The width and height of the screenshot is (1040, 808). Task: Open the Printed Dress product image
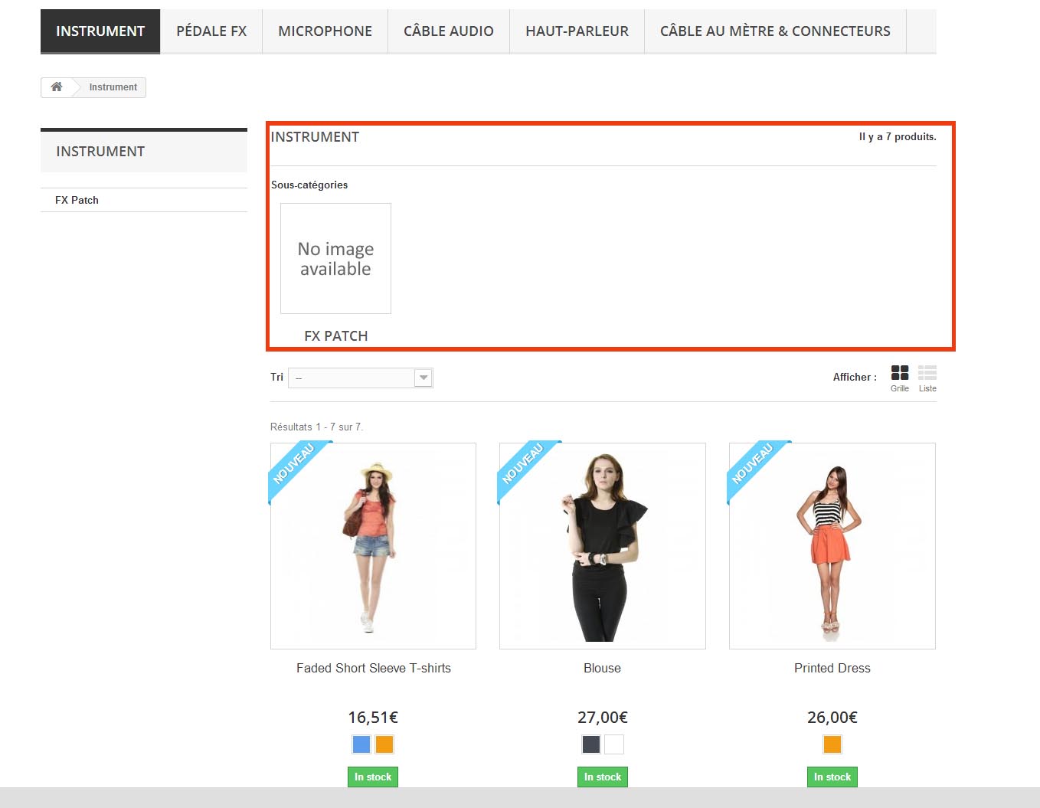tap(832, 546)
